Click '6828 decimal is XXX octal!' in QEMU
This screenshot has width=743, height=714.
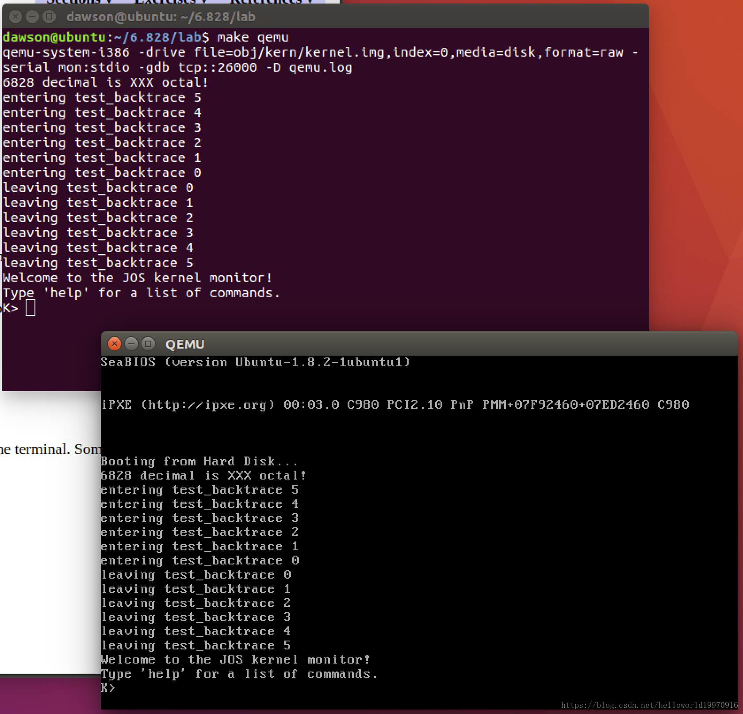pyautogui.click(x=203, y=476)
